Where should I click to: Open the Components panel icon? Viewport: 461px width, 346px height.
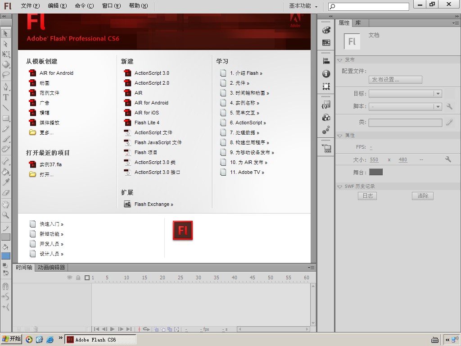[326, 118]
